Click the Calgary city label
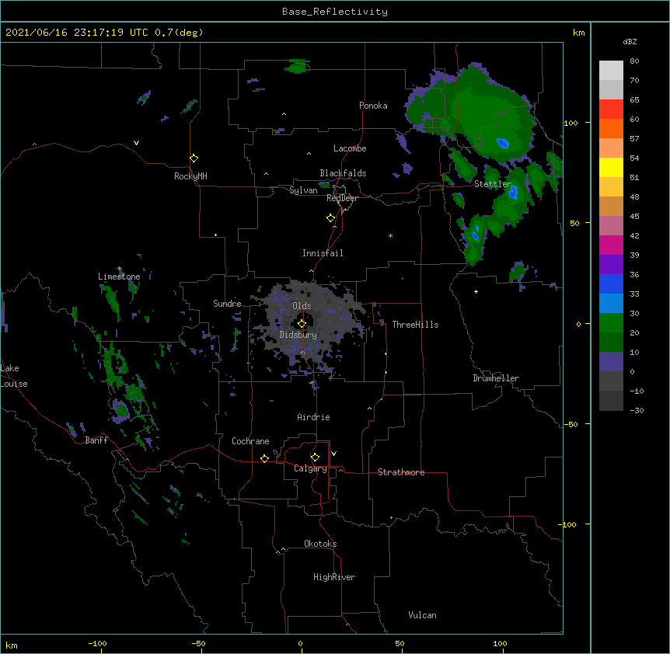This screenshot has height=654, width=670. pos(311,468)
